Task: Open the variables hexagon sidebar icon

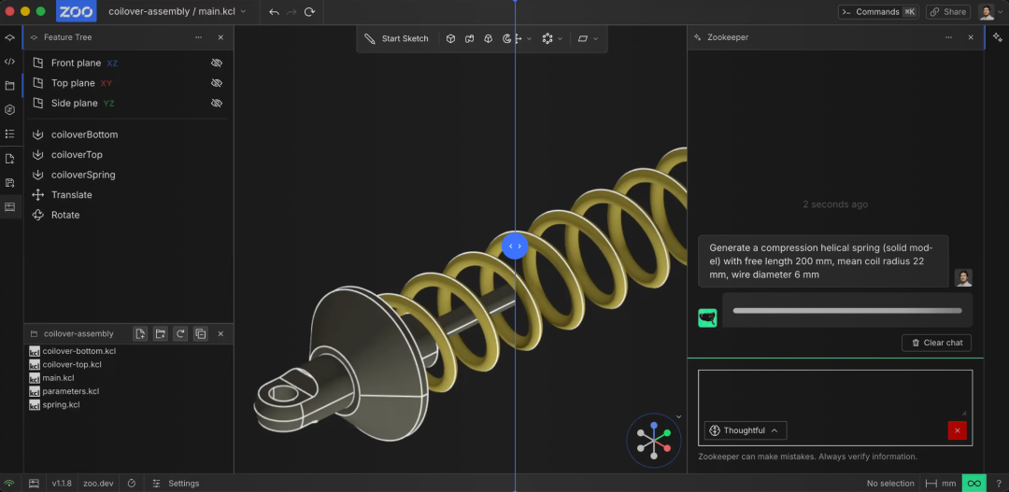Action: pos(9,110)
